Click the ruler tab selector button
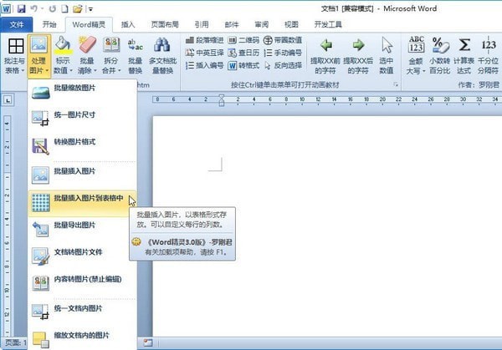Image resolution: width=502 pixels, height=350 pixels. click(8, 100)
